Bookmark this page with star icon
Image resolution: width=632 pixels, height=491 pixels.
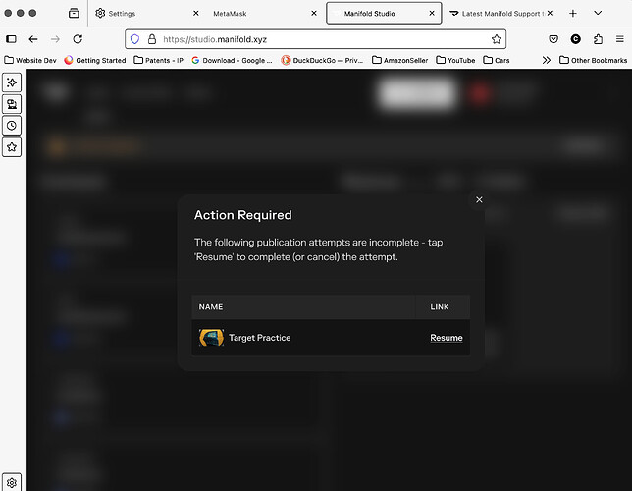[x=497, y=39]
